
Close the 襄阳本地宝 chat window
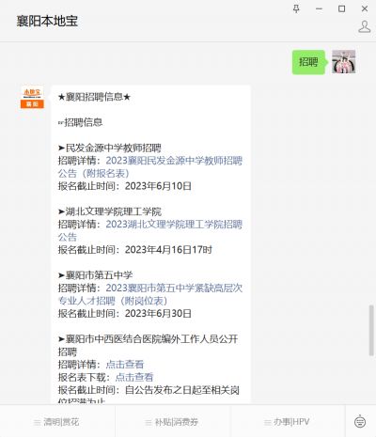[365, 8]
